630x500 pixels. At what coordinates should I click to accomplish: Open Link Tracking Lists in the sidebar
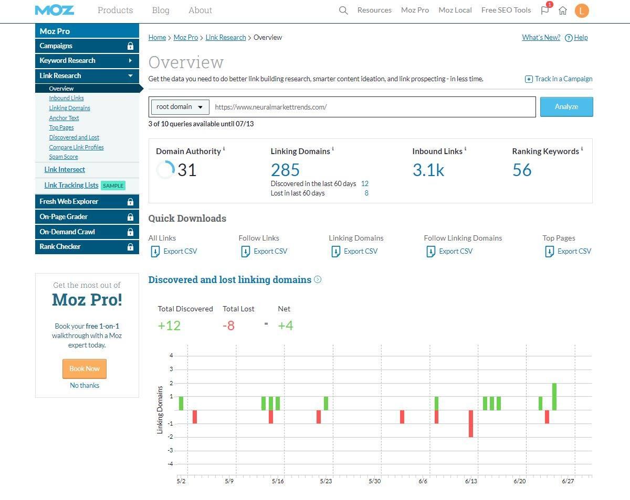pyautogui.click(x=71, y=186)
